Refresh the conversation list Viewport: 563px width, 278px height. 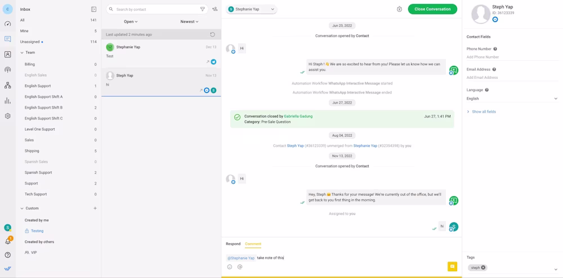click(x=213, y=34)
